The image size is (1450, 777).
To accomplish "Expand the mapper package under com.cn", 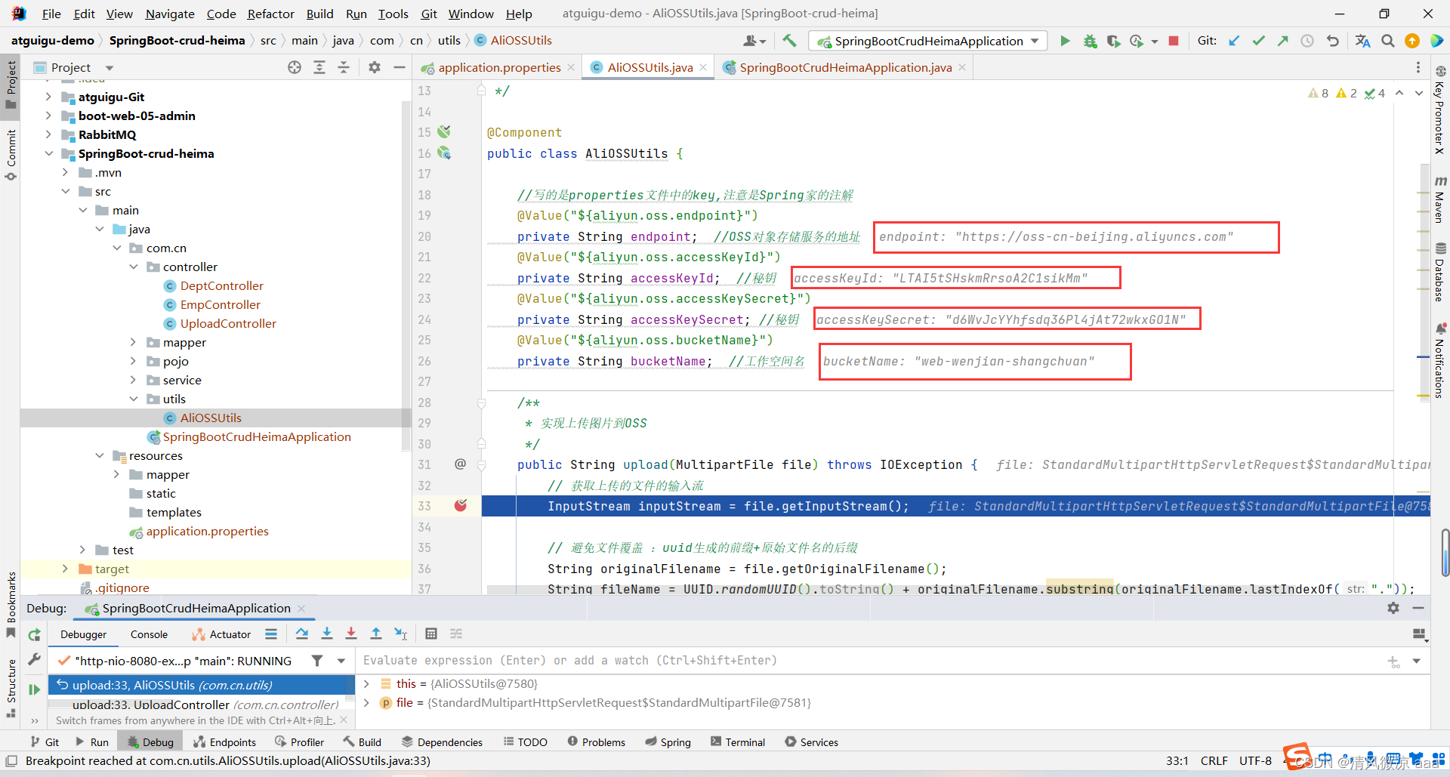I will pos(134,342).
